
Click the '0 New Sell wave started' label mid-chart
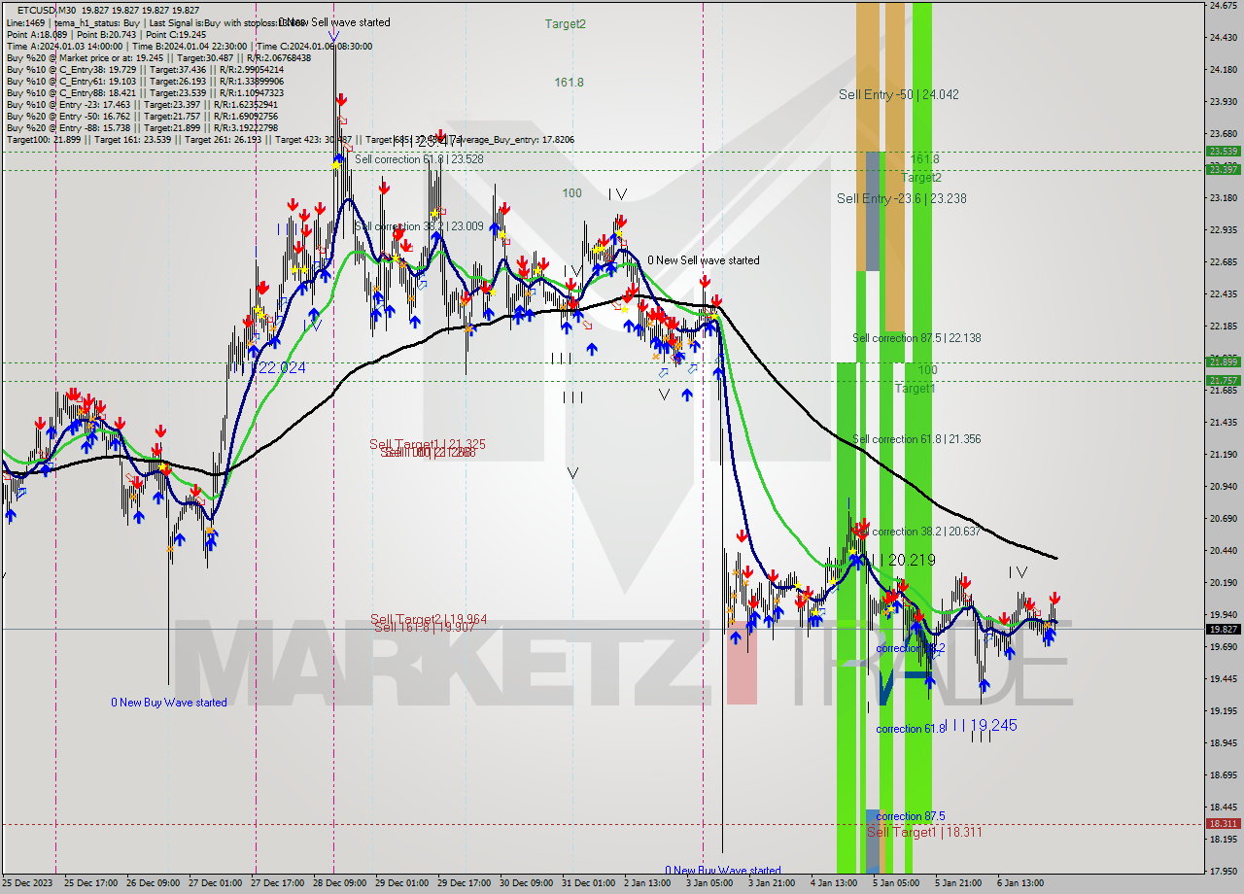pos(704,260)
